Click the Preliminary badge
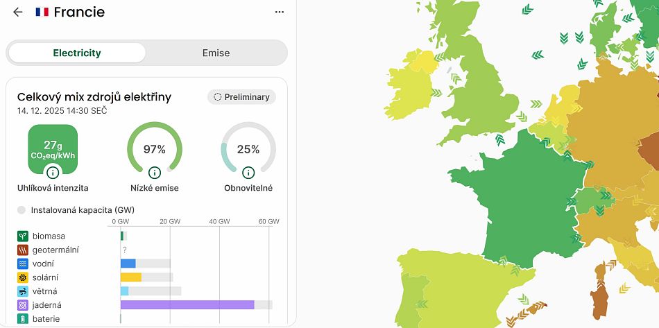659x328 pixels. [x=241, y=97]
